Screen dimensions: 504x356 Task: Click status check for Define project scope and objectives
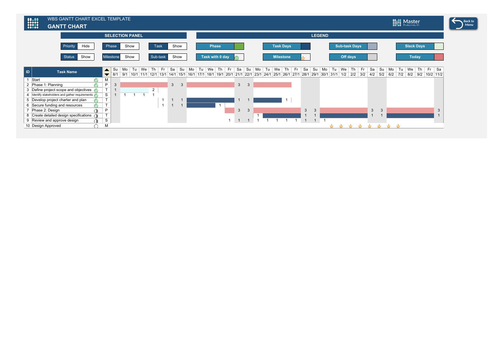(x=96, y=90)
